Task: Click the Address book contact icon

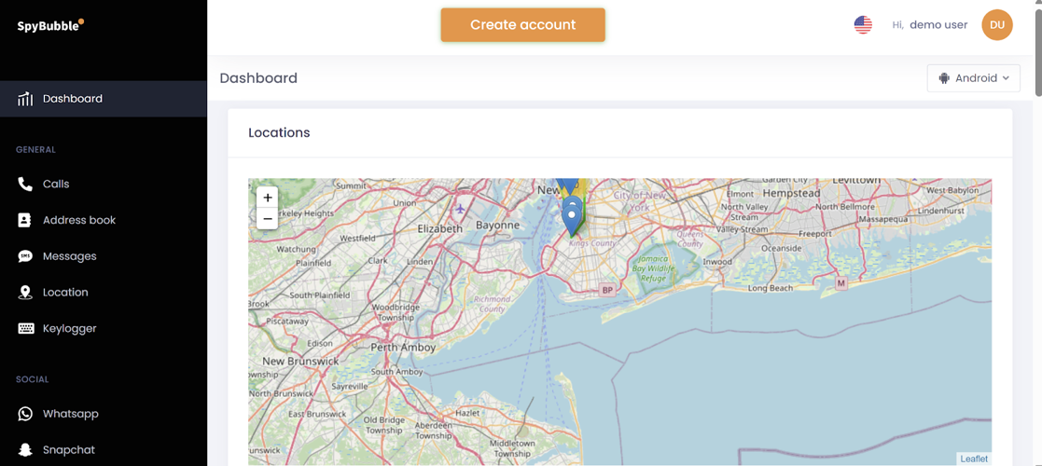Action: (x=25, y=220)
